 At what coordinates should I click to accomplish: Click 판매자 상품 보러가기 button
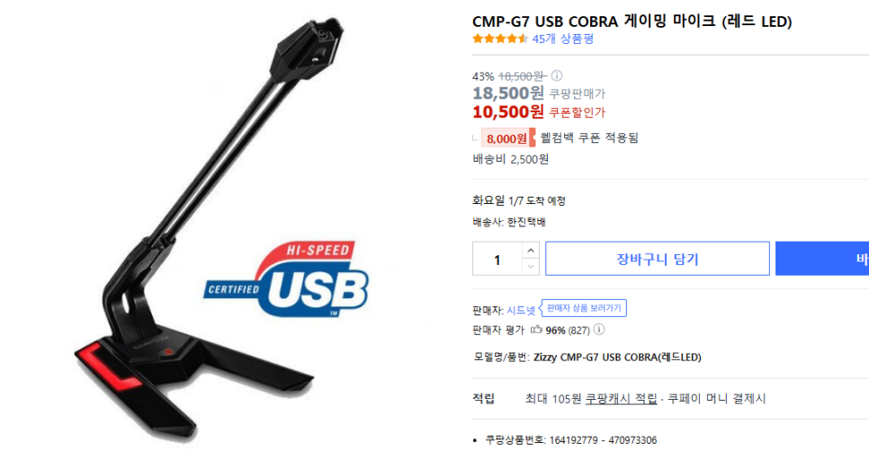click(584, 308)
